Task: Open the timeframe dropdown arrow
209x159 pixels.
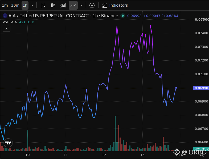Action: click(32, 5)
